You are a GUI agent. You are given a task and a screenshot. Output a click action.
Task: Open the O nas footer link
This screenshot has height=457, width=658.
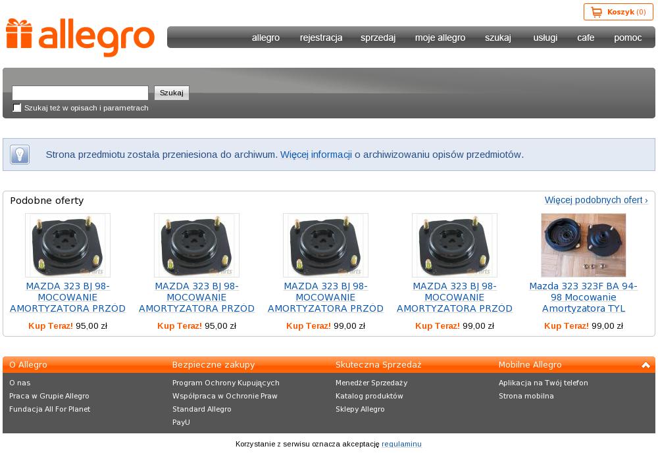[x=20, y=383]
